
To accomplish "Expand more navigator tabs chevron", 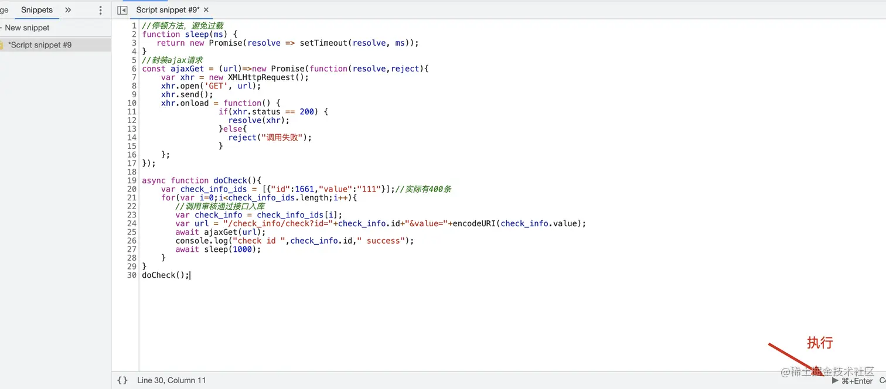I will point(68,10).
